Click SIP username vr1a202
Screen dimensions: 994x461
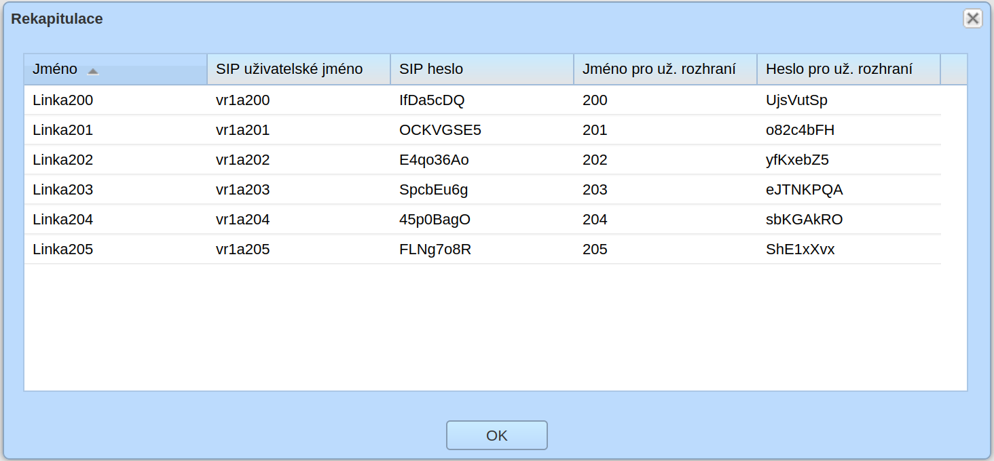(243, 160)
